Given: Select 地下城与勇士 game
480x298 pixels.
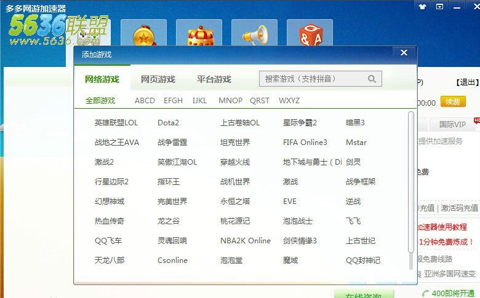Looking at the screenshot, I should pyautogui.click(x=312, y=162).
